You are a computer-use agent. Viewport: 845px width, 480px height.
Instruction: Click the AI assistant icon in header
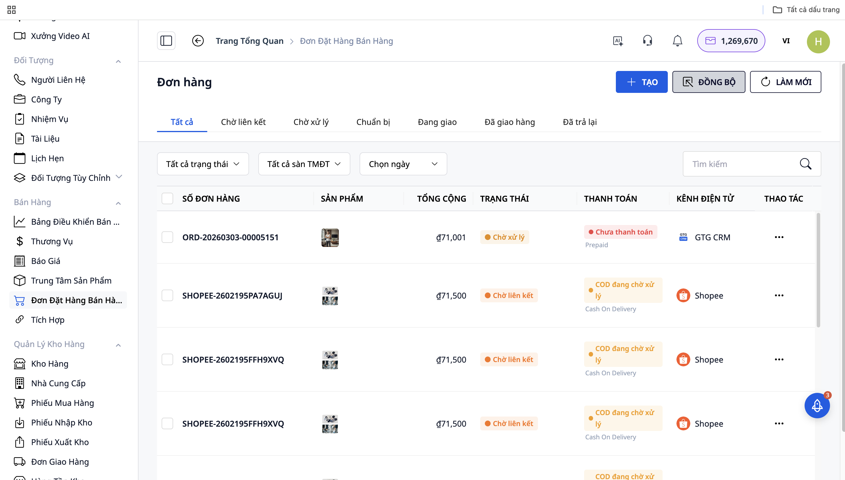coord(618,41)
